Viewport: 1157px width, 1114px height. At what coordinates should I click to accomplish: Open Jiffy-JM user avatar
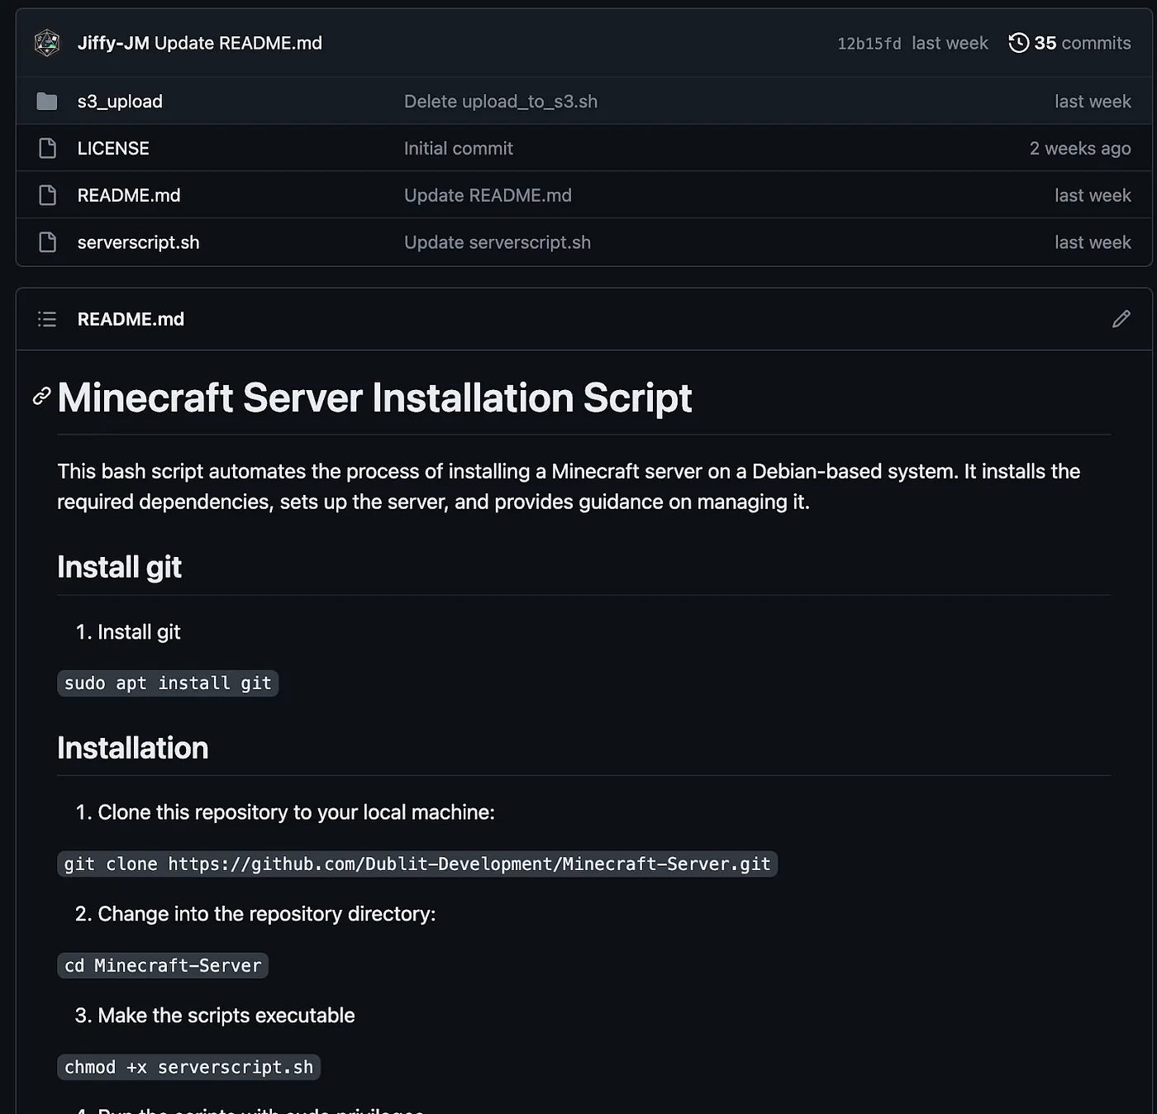pos(47,43)
